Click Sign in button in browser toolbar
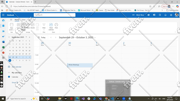The width and height of the screenshot is (180, 101). tap(166, 6)
